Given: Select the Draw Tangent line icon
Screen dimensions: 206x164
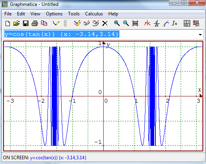Looking at the screenshot, I should [x=166, y=24].
